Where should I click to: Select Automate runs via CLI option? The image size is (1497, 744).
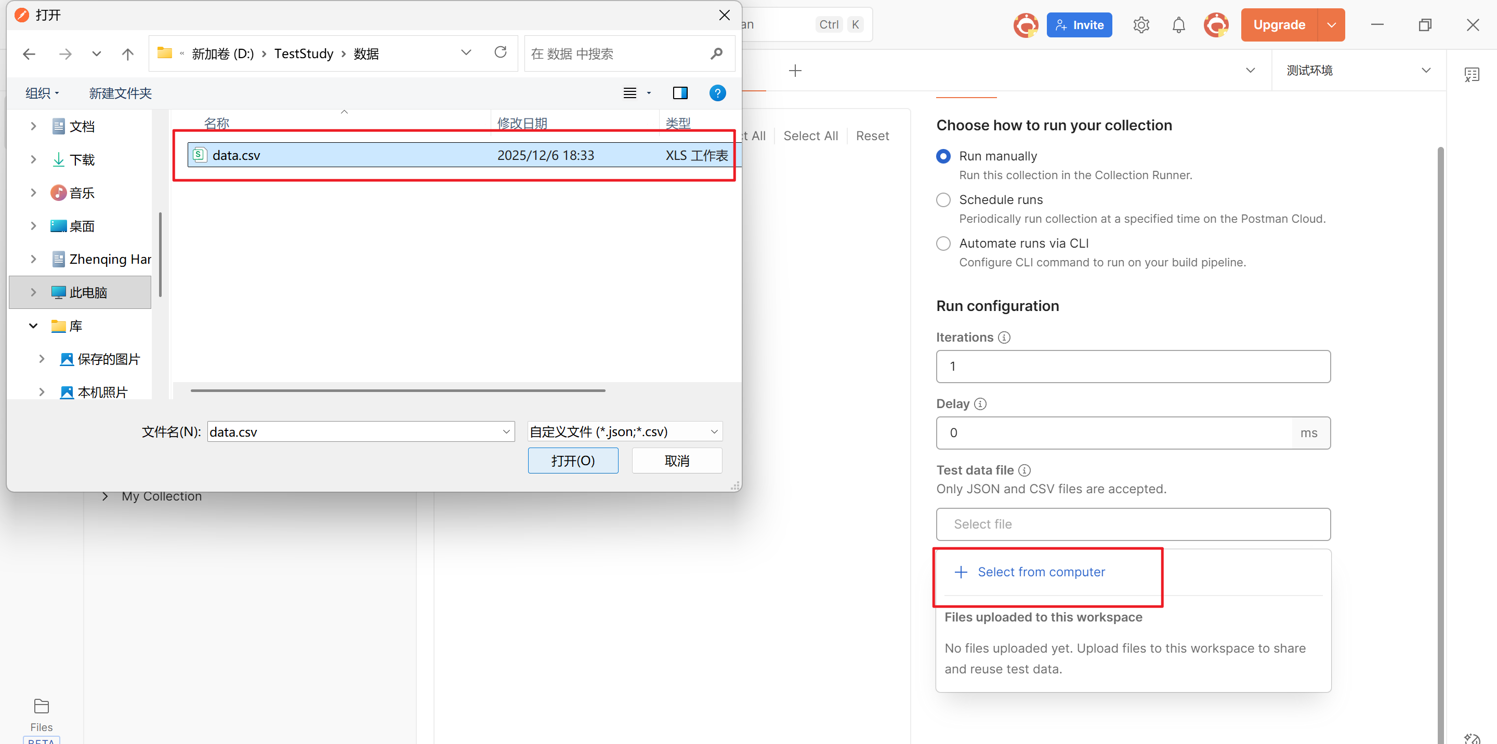point(943,243)
